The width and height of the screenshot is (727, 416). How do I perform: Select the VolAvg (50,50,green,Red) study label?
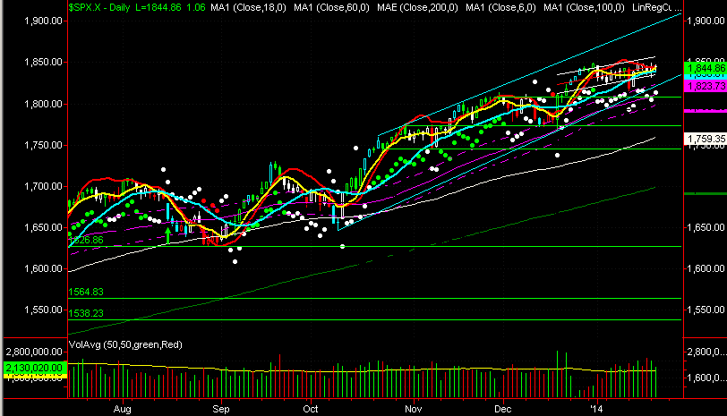pos(125,344)
